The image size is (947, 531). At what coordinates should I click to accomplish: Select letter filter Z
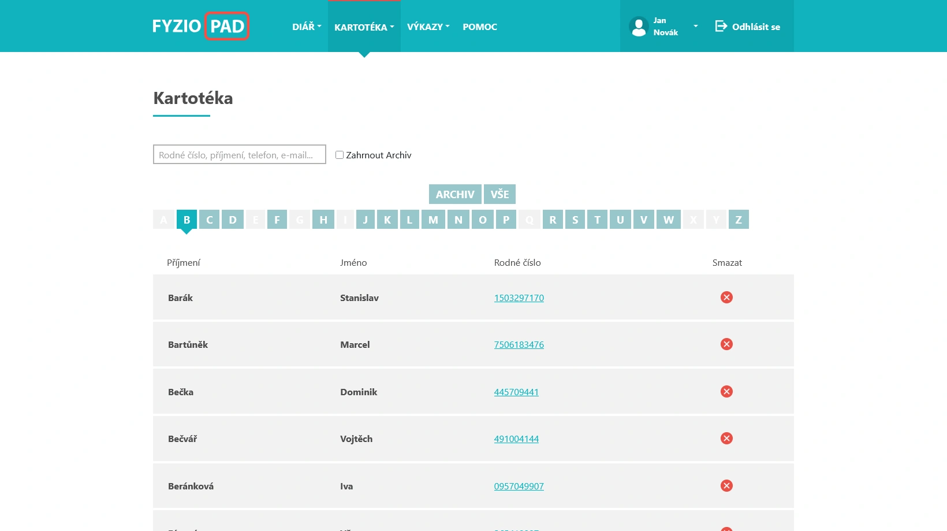[739, 220]
